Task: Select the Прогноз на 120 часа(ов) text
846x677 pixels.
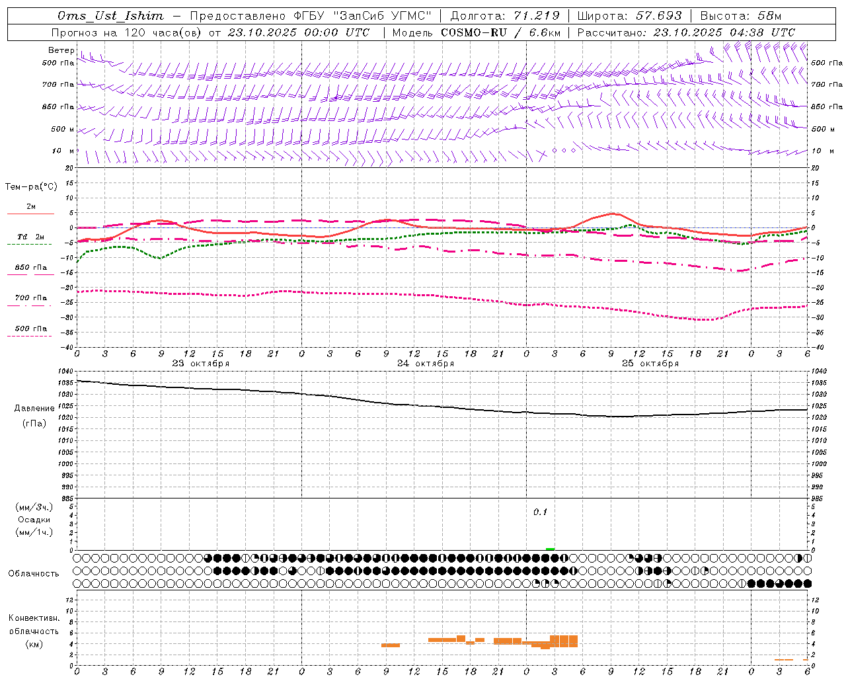Action: coord(127,32)
